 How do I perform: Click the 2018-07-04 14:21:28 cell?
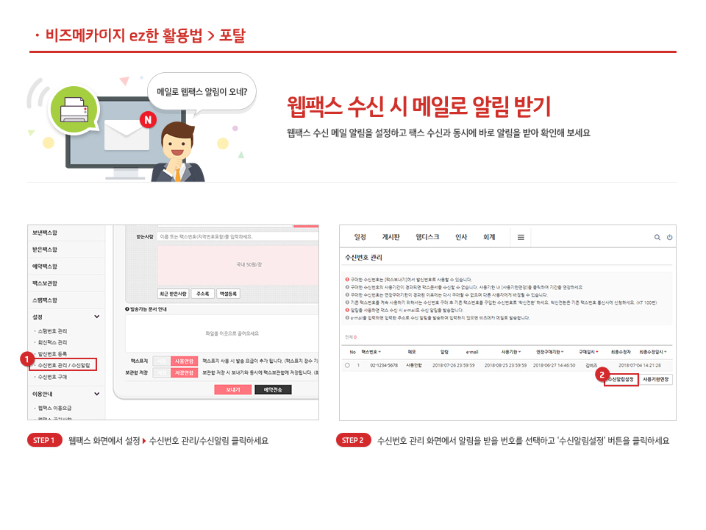tap(640, 366)
